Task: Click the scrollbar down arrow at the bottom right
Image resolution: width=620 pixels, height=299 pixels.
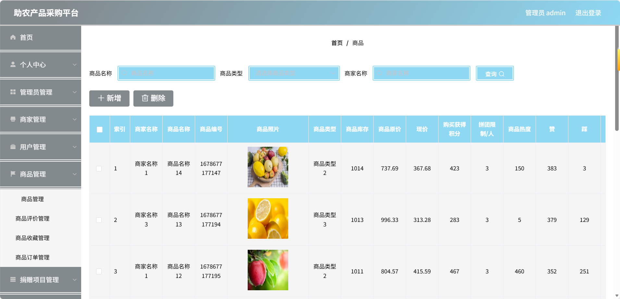Action: tap(617, 296)
